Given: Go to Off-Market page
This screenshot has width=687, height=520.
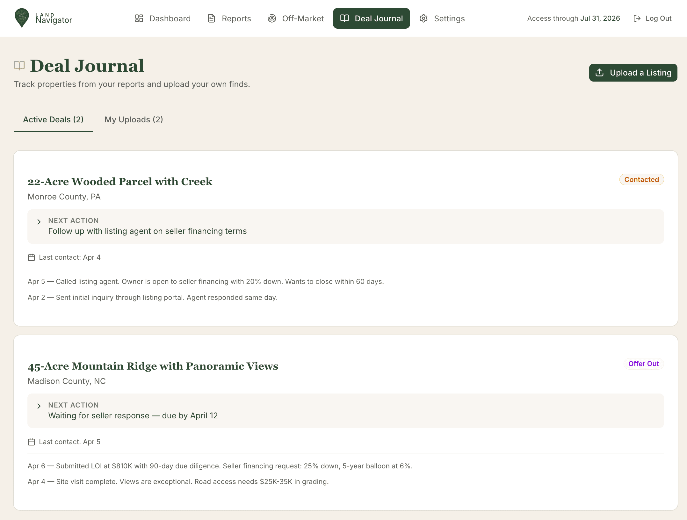Looking at the screenshot, I should [x=295, y=18].
